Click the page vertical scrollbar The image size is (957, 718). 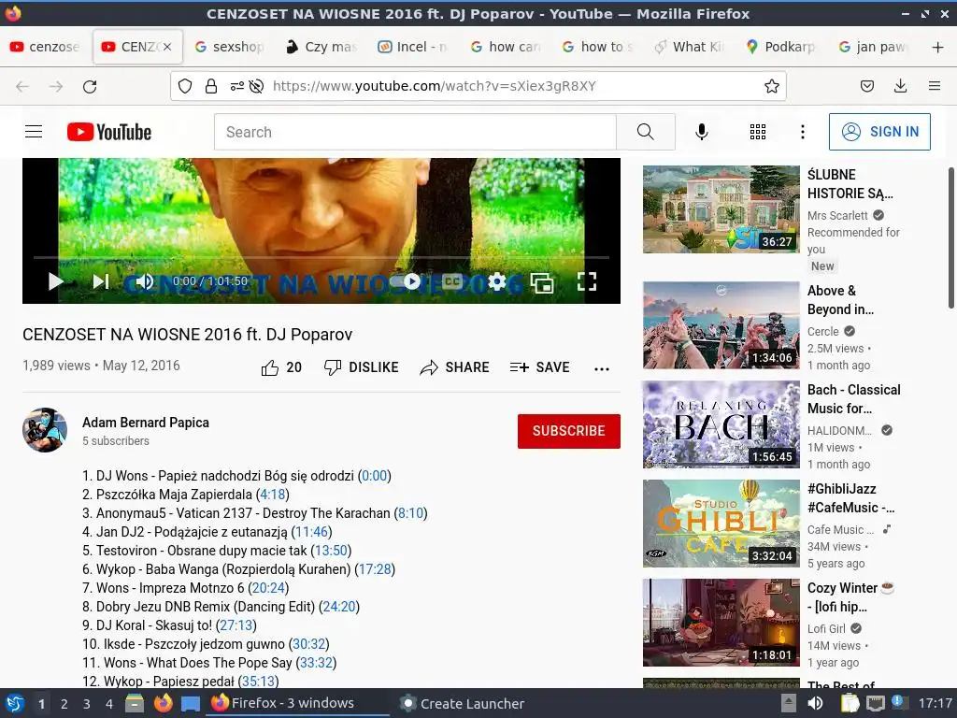950,238
